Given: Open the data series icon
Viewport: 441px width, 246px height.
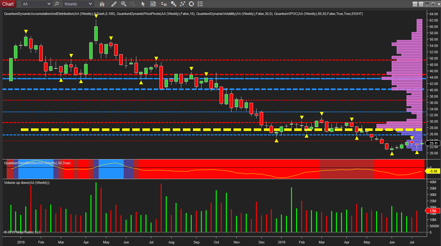Looking at the screenshot, I should tap(173, 4).
